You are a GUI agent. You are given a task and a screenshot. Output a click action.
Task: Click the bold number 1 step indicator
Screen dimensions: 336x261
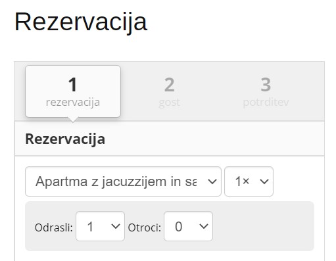pyautogui.click(x=73, y=85)
